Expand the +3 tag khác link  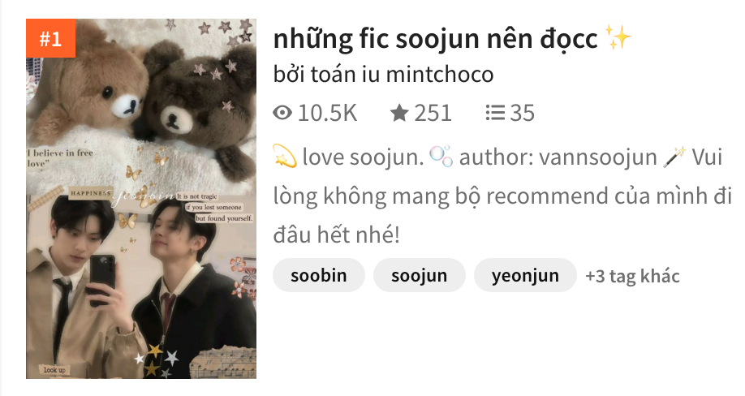point(632,276)
